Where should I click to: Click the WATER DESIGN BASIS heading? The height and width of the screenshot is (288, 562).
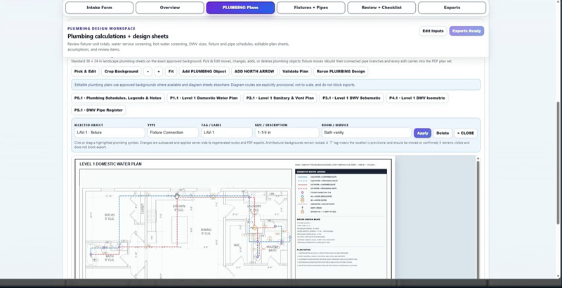pos(308,219)
